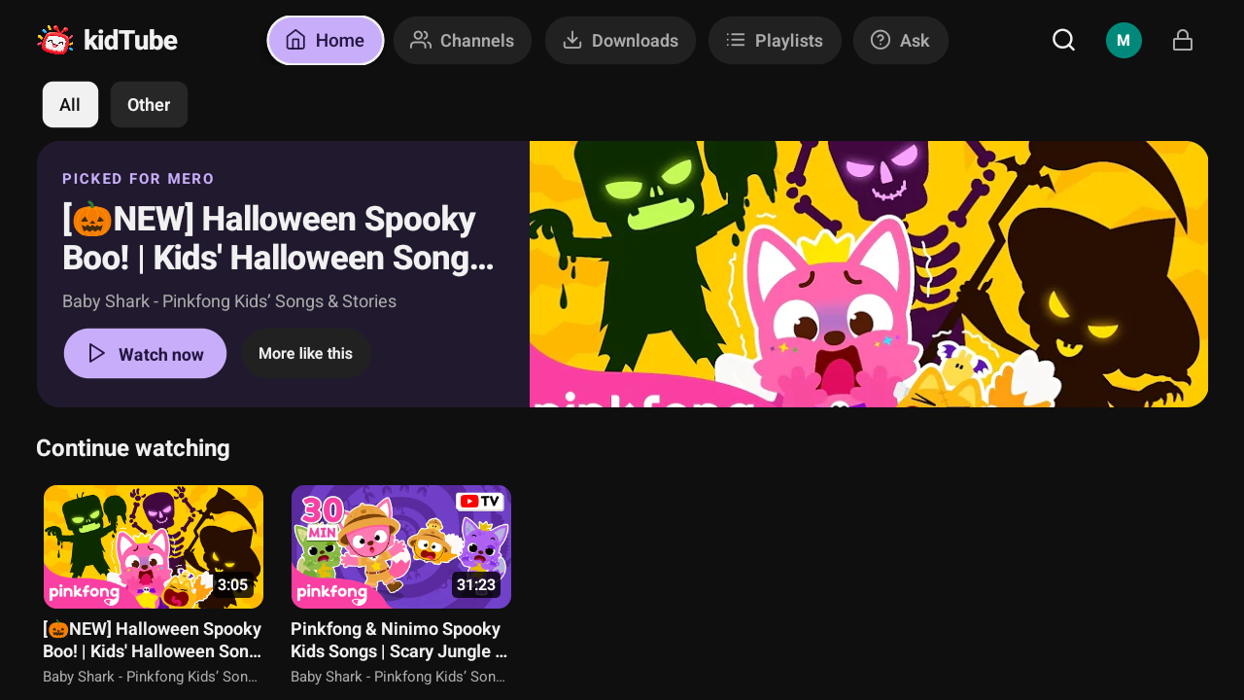Click the kidTube logo icon
Image resolution: width=1244 pixels, height=700 pixels.
(55, 40)
